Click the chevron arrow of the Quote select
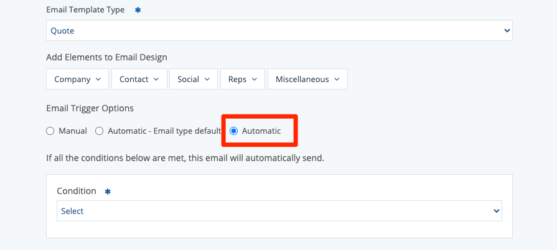 click(x=507, y=30)
